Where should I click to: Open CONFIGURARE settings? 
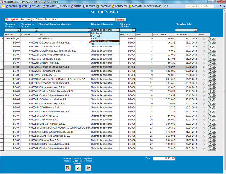pyautogui.click(x=152, y=6)
